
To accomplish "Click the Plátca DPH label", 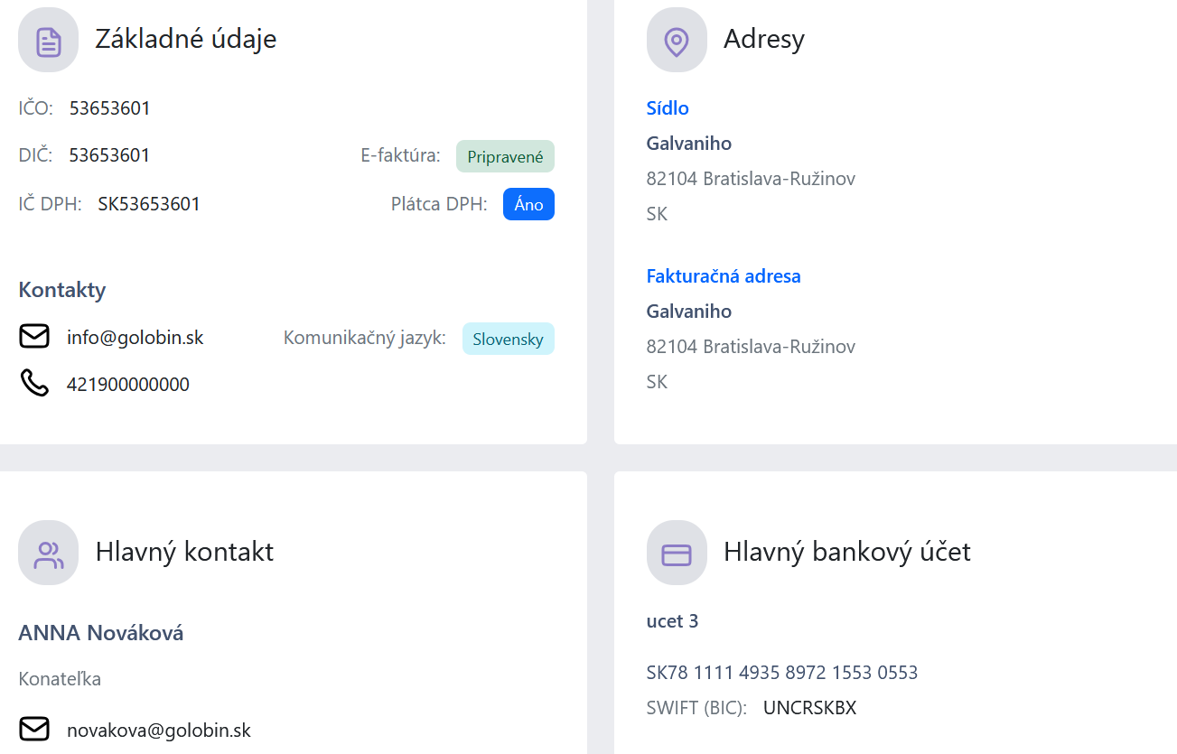I will coord(439,204).
